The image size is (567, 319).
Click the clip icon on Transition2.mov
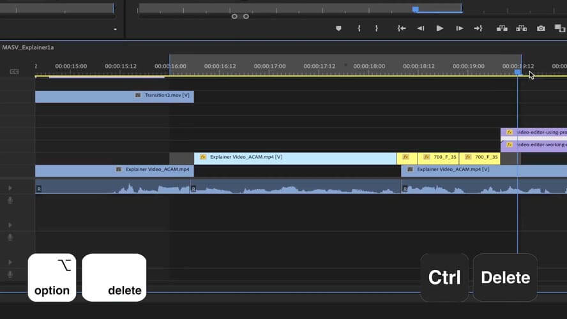click(138, 95)
